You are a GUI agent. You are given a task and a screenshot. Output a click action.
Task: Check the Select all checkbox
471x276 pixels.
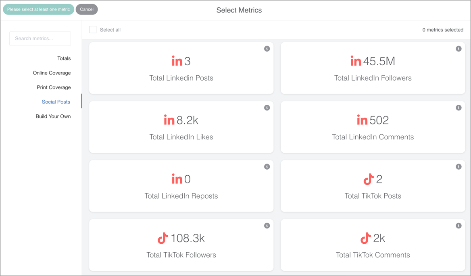coord(93,29)
